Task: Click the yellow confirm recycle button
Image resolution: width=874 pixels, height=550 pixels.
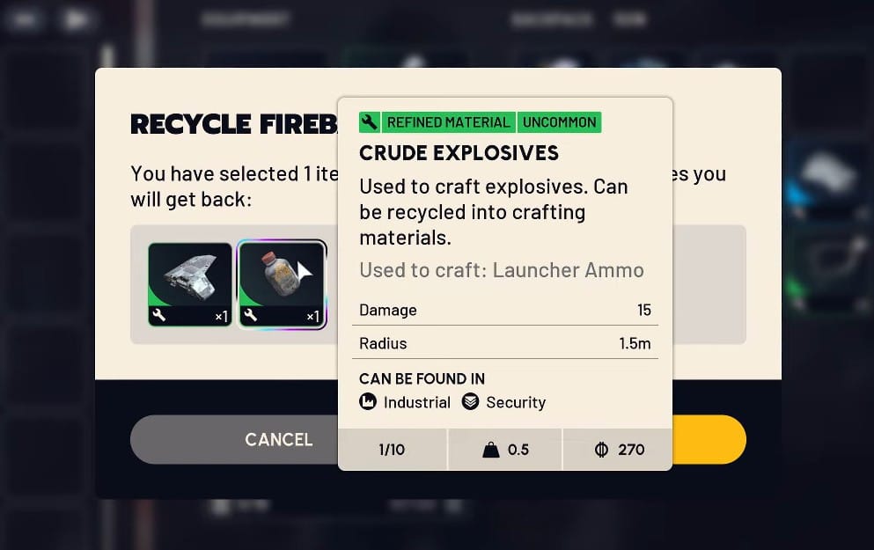Action: tap(709, 439)
